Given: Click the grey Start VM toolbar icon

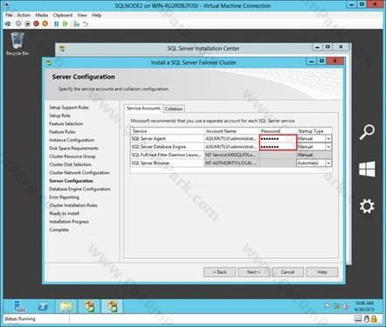Looking at the screenshot, I should (x=18, y=24).
